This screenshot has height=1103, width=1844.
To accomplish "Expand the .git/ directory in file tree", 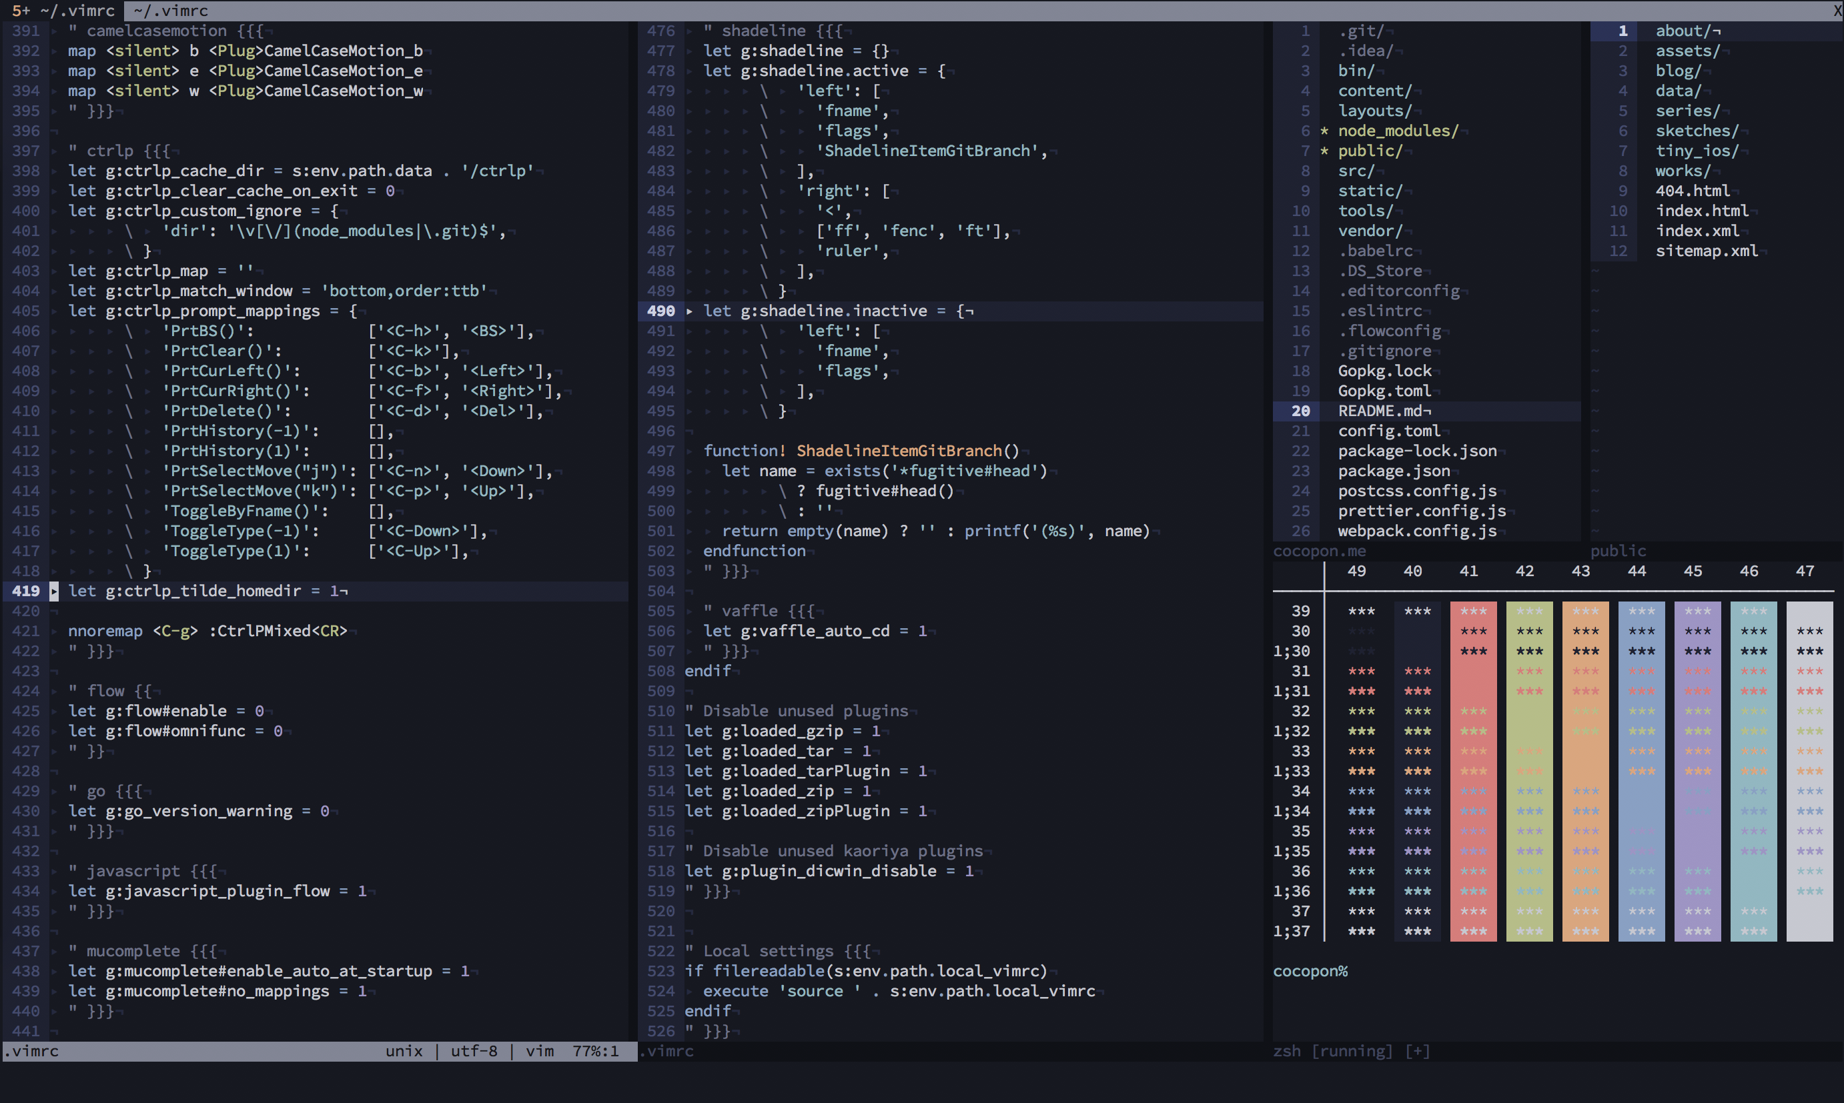I will [1361, 31].
